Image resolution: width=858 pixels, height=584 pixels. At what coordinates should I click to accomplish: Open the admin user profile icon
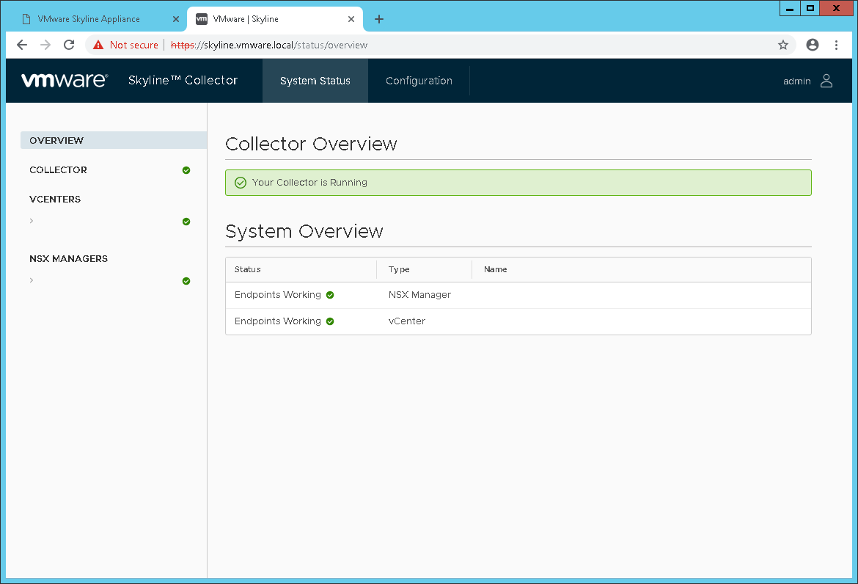(826, 81)
